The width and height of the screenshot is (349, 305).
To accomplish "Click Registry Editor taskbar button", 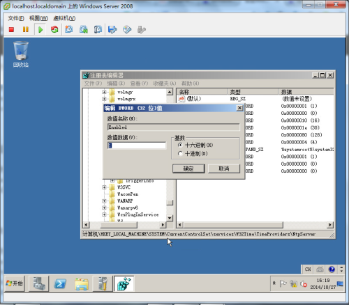I will (x=124, y=283).
